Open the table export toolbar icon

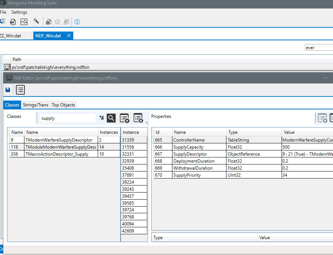[48, 22]
